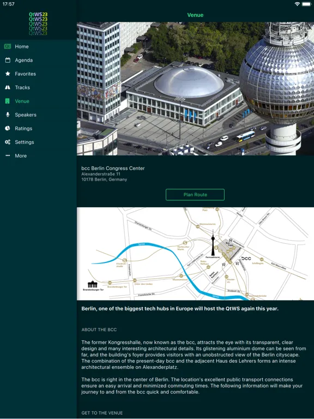The height and width of the screenshot is (419, 314).
Task: Click the paragraph starting "The bcc is right in the center"
Action: pos(192,386)
